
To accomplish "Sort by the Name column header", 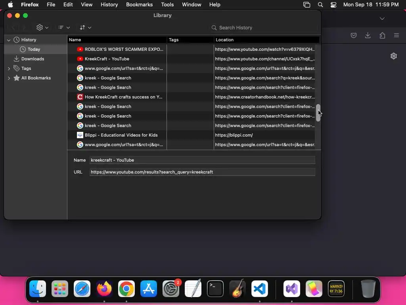I will click(x=117, y=40).
